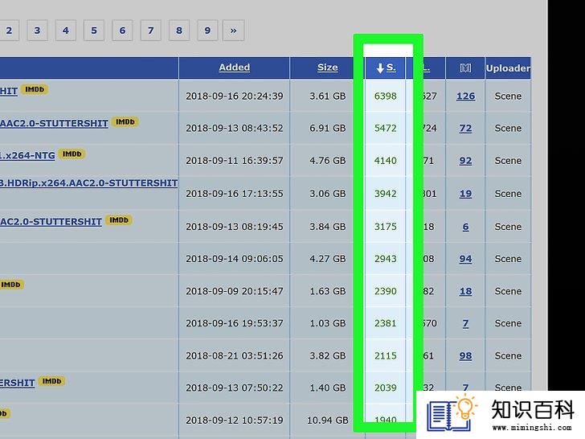
Task: Open 19 comments link
Action: point(465,193)
